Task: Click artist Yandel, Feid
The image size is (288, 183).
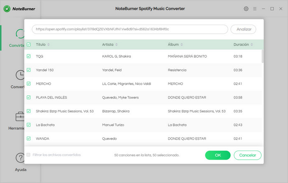Action: click(112, 70)
